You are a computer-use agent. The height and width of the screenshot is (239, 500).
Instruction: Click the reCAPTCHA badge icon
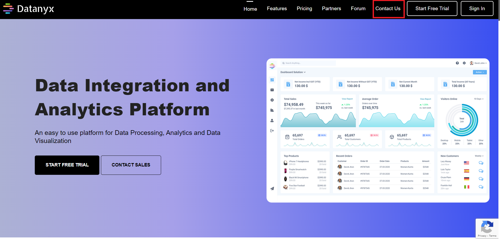pyautogui.click(x=487, y=226)
